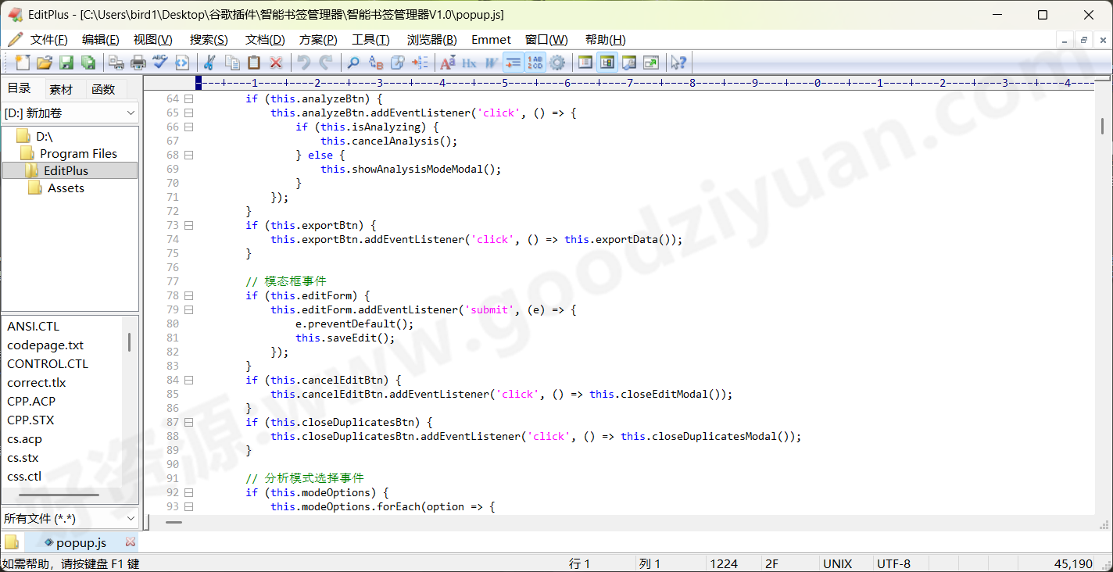The image size is (1113, 572).
Task: Activate context help arrow icon
Action: point(679,63)
